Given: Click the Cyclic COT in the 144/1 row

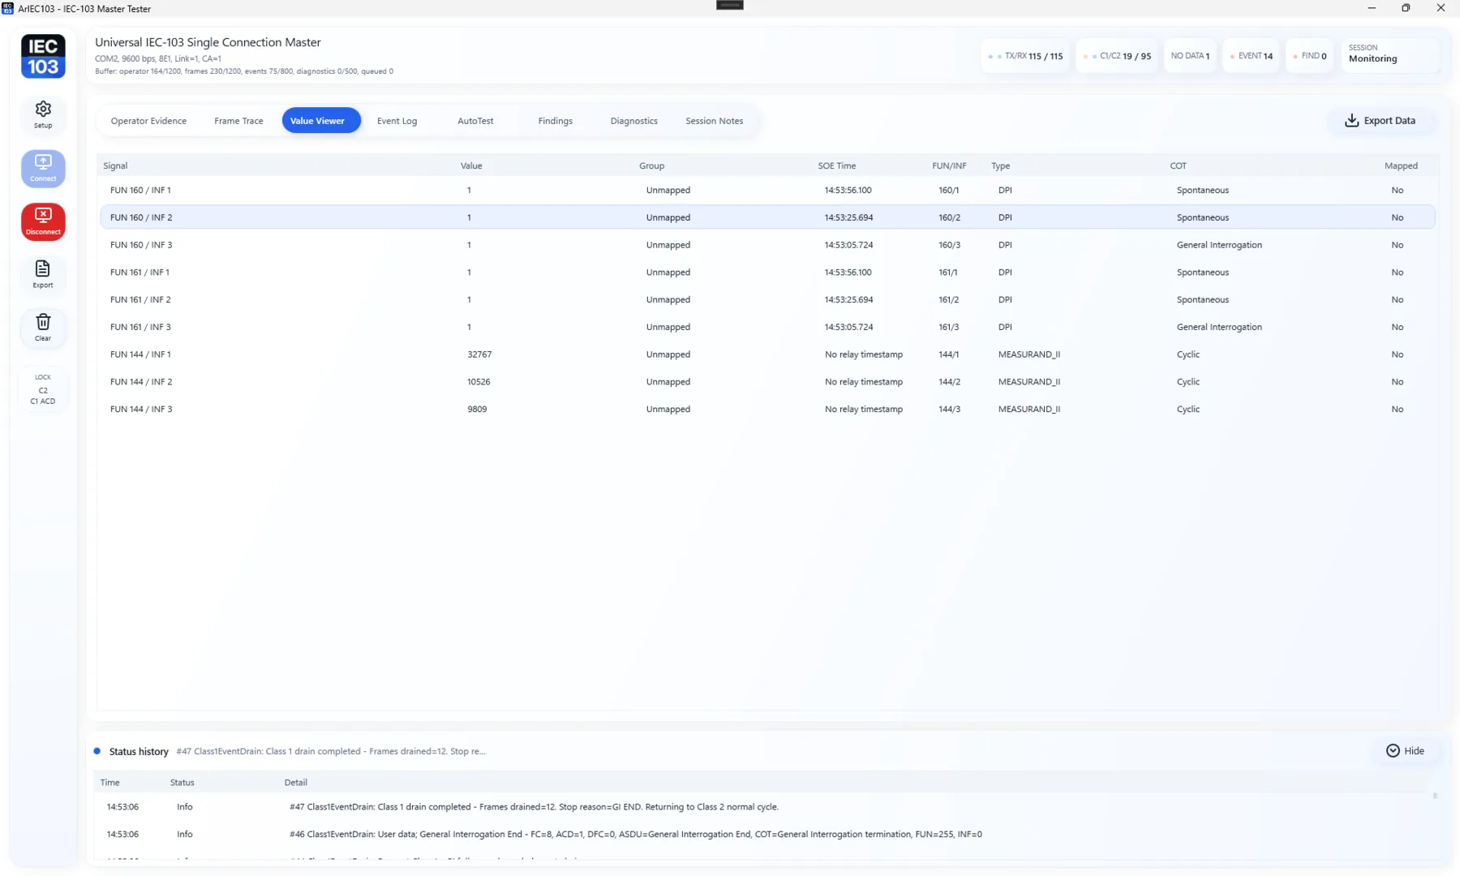Looking at the screenshot, I should pyautogui.click(x=1188, y=354).
